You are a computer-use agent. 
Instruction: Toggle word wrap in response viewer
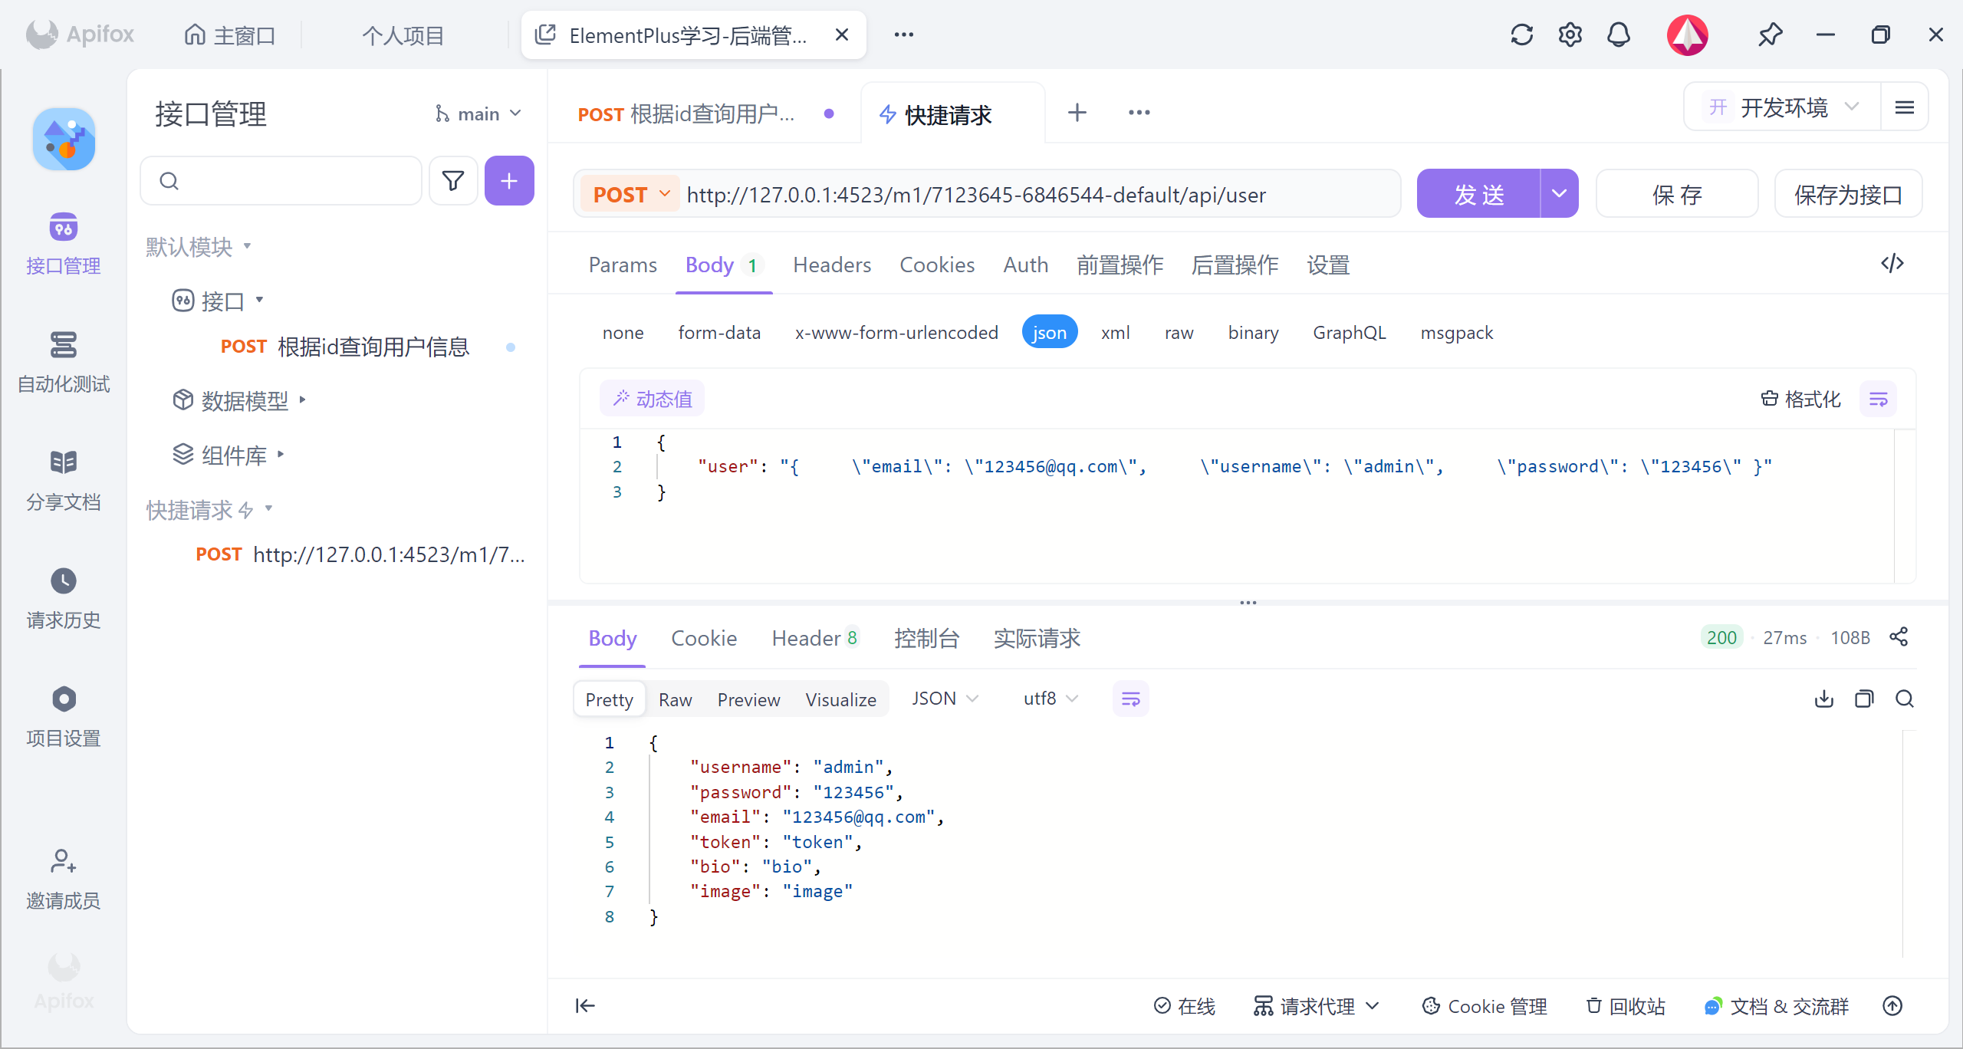point(1130,699)
